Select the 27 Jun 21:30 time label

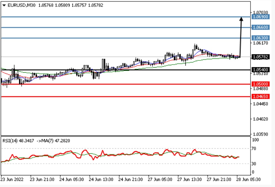point(219,180)
